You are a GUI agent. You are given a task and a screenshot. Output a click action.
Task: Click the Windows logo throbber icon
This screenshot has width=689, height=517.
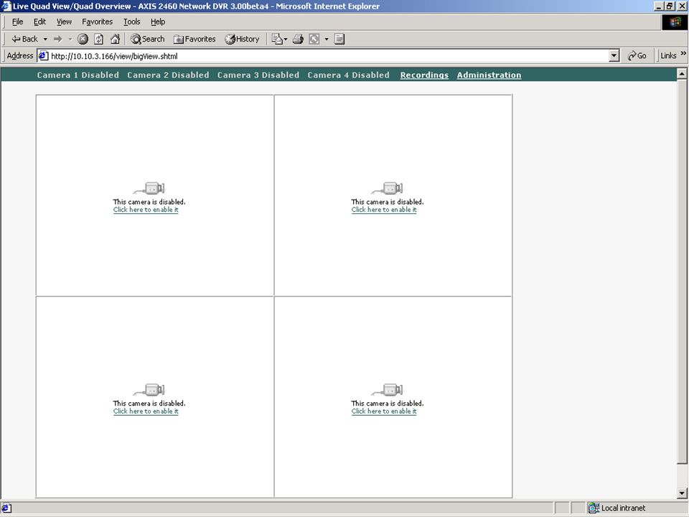pyautogui.click(x=675, y=22)
